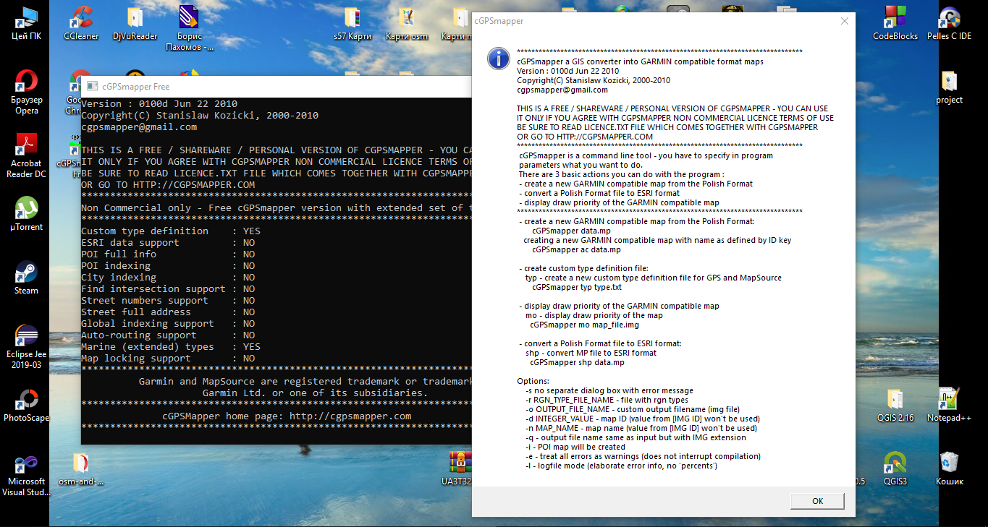Select the Notepad++ desktop icon

click(949, 406)
